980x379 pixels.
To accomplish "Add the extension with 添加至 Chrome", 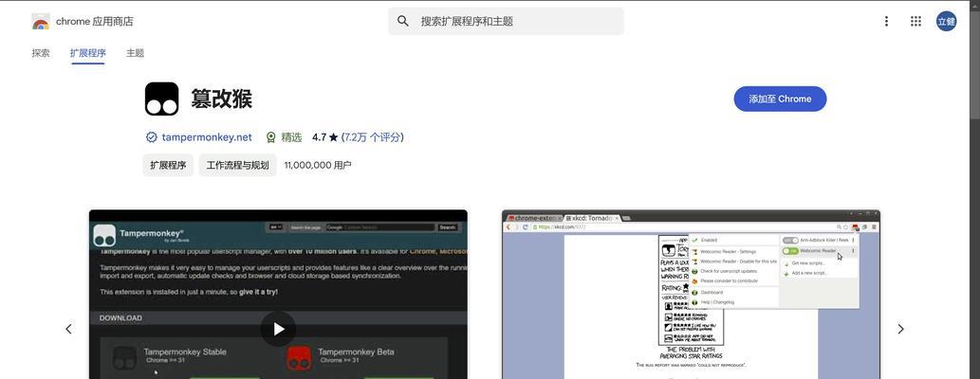I will click(780, 99).
